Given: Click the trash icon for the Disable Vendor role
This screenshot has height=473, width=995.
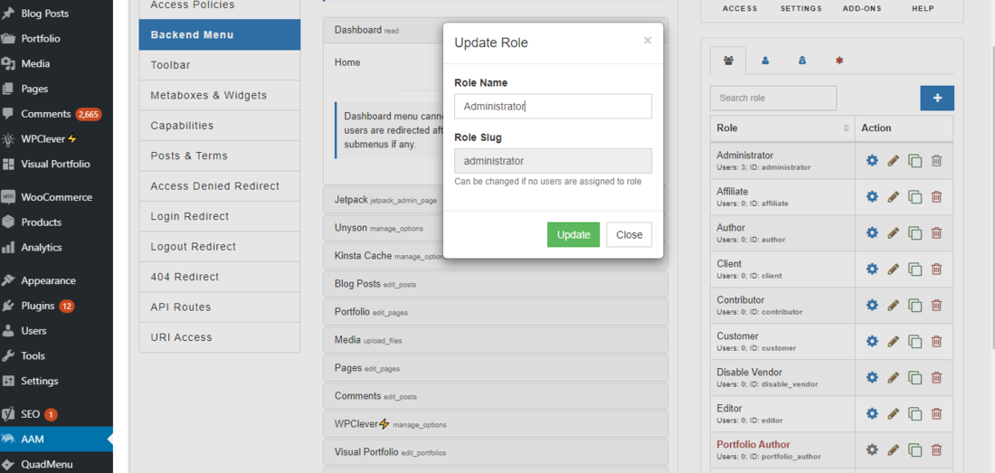Looking at the screenshot, I should point(936,377).
